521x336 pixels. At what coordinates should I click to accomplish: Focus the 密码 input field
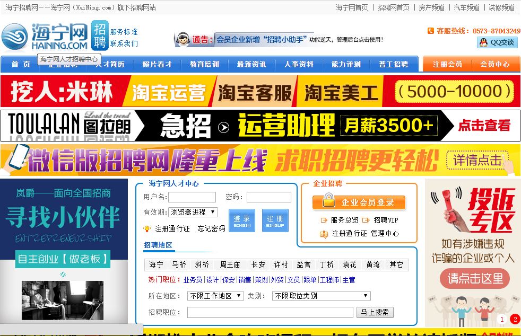tap(269, 197)
